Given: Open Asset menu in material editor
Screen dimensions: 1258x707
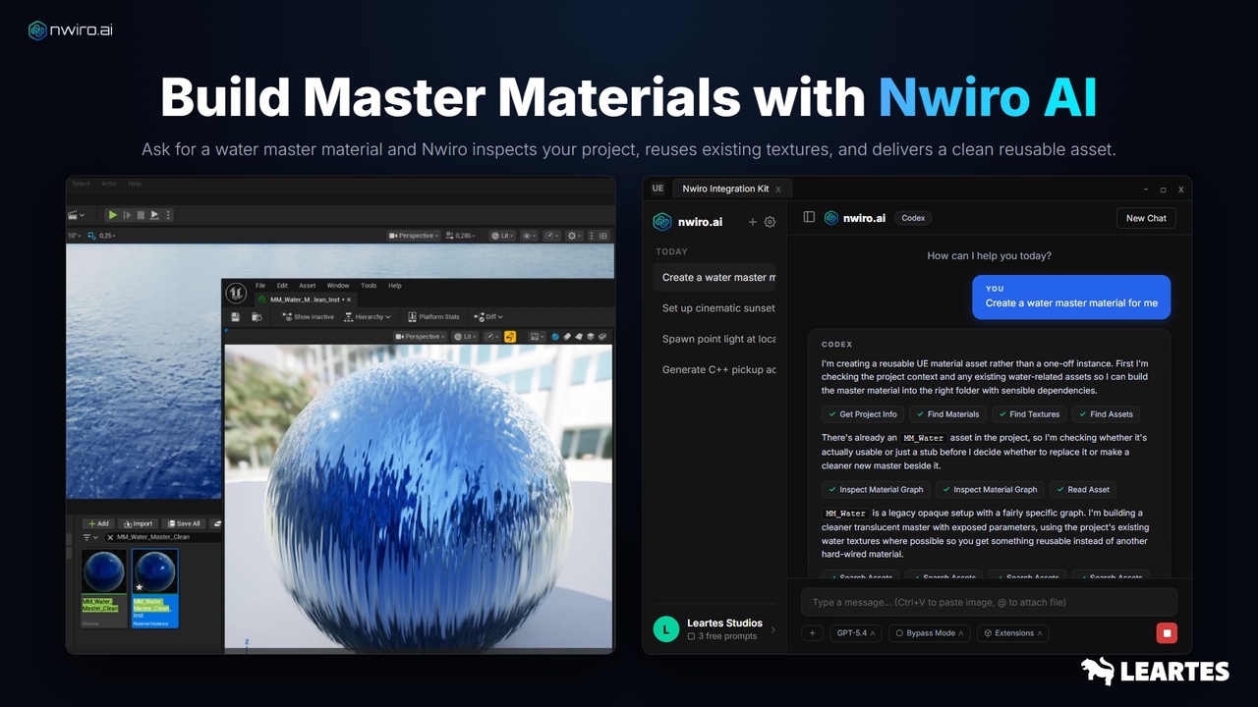Looking at the screenshot, I should (308, 286).
